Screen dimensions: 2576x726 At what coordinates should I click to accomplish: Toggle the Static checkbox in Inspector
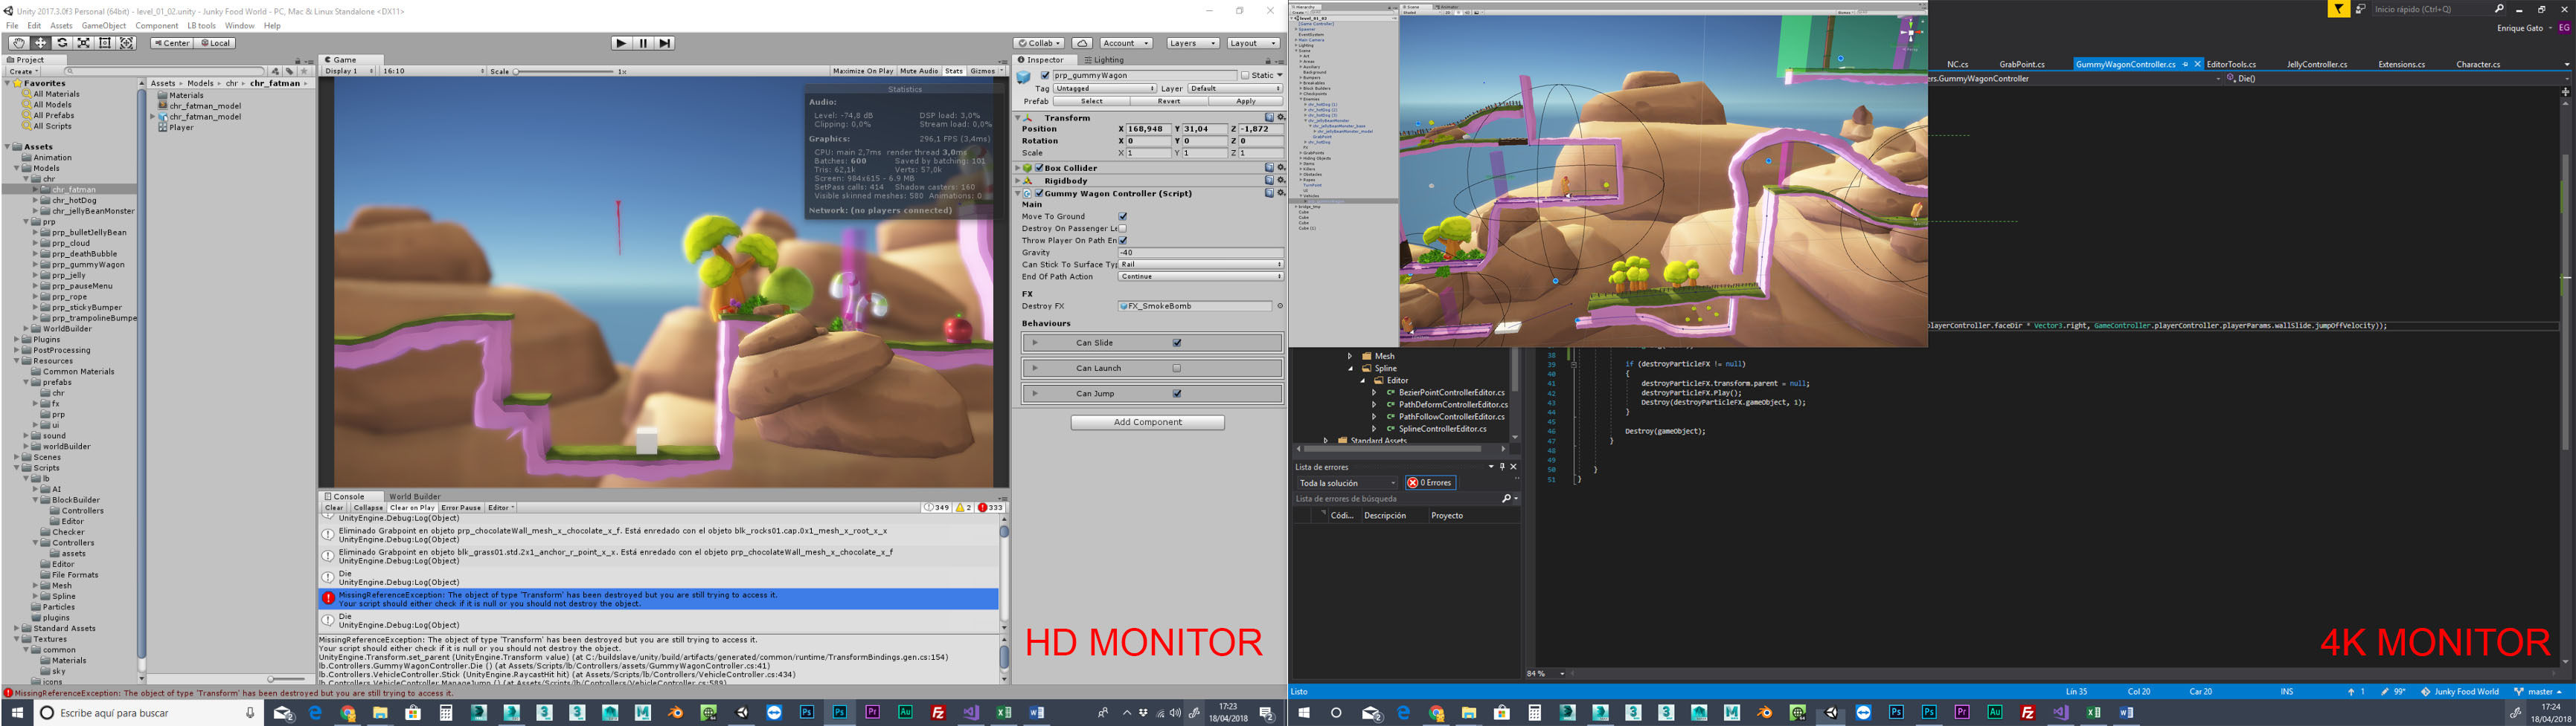tap(1245, 75)
